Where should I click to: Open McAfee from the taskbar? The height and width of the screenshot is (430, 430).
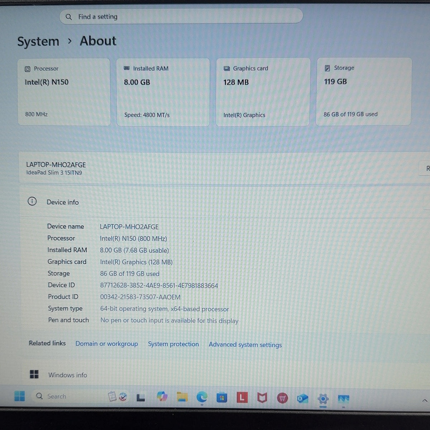click(262, 397)
